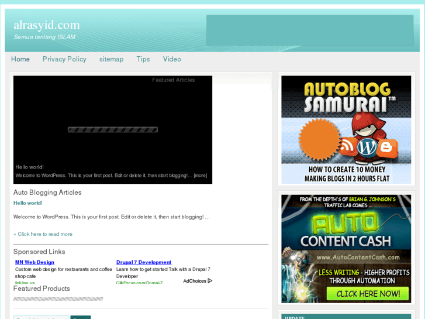Open the MN Web Design ad link
This screenshot has height=319, width=425.
[x=34, y=262]
